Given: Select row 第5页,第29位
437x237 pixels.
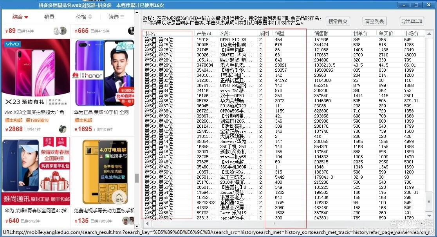Looking at the screenshot, I should [284, 65].
